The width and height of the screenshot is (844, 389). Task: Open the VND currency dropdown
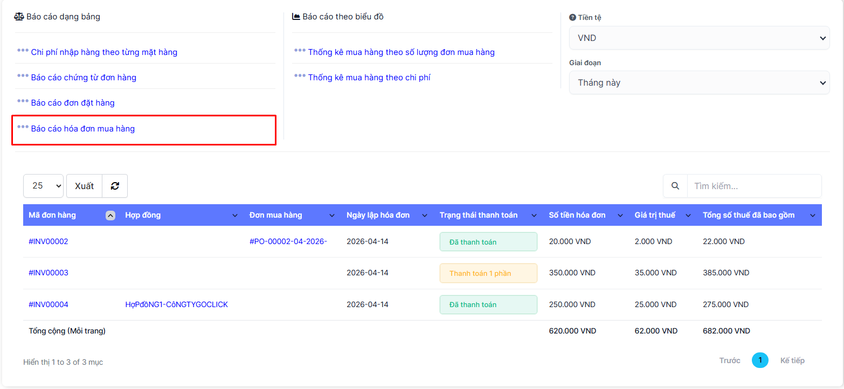pos(699,38)
